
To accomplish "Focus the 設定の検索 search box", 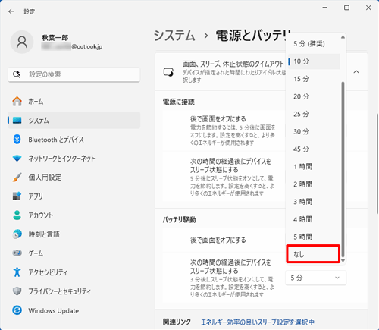I will click(74, 74).
